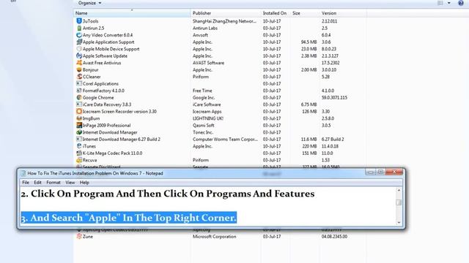The height and width of the screenshot is (263, 469).
Task: Select iCare Data Recovery 3.8.3 icon
Action: point(79,104)
